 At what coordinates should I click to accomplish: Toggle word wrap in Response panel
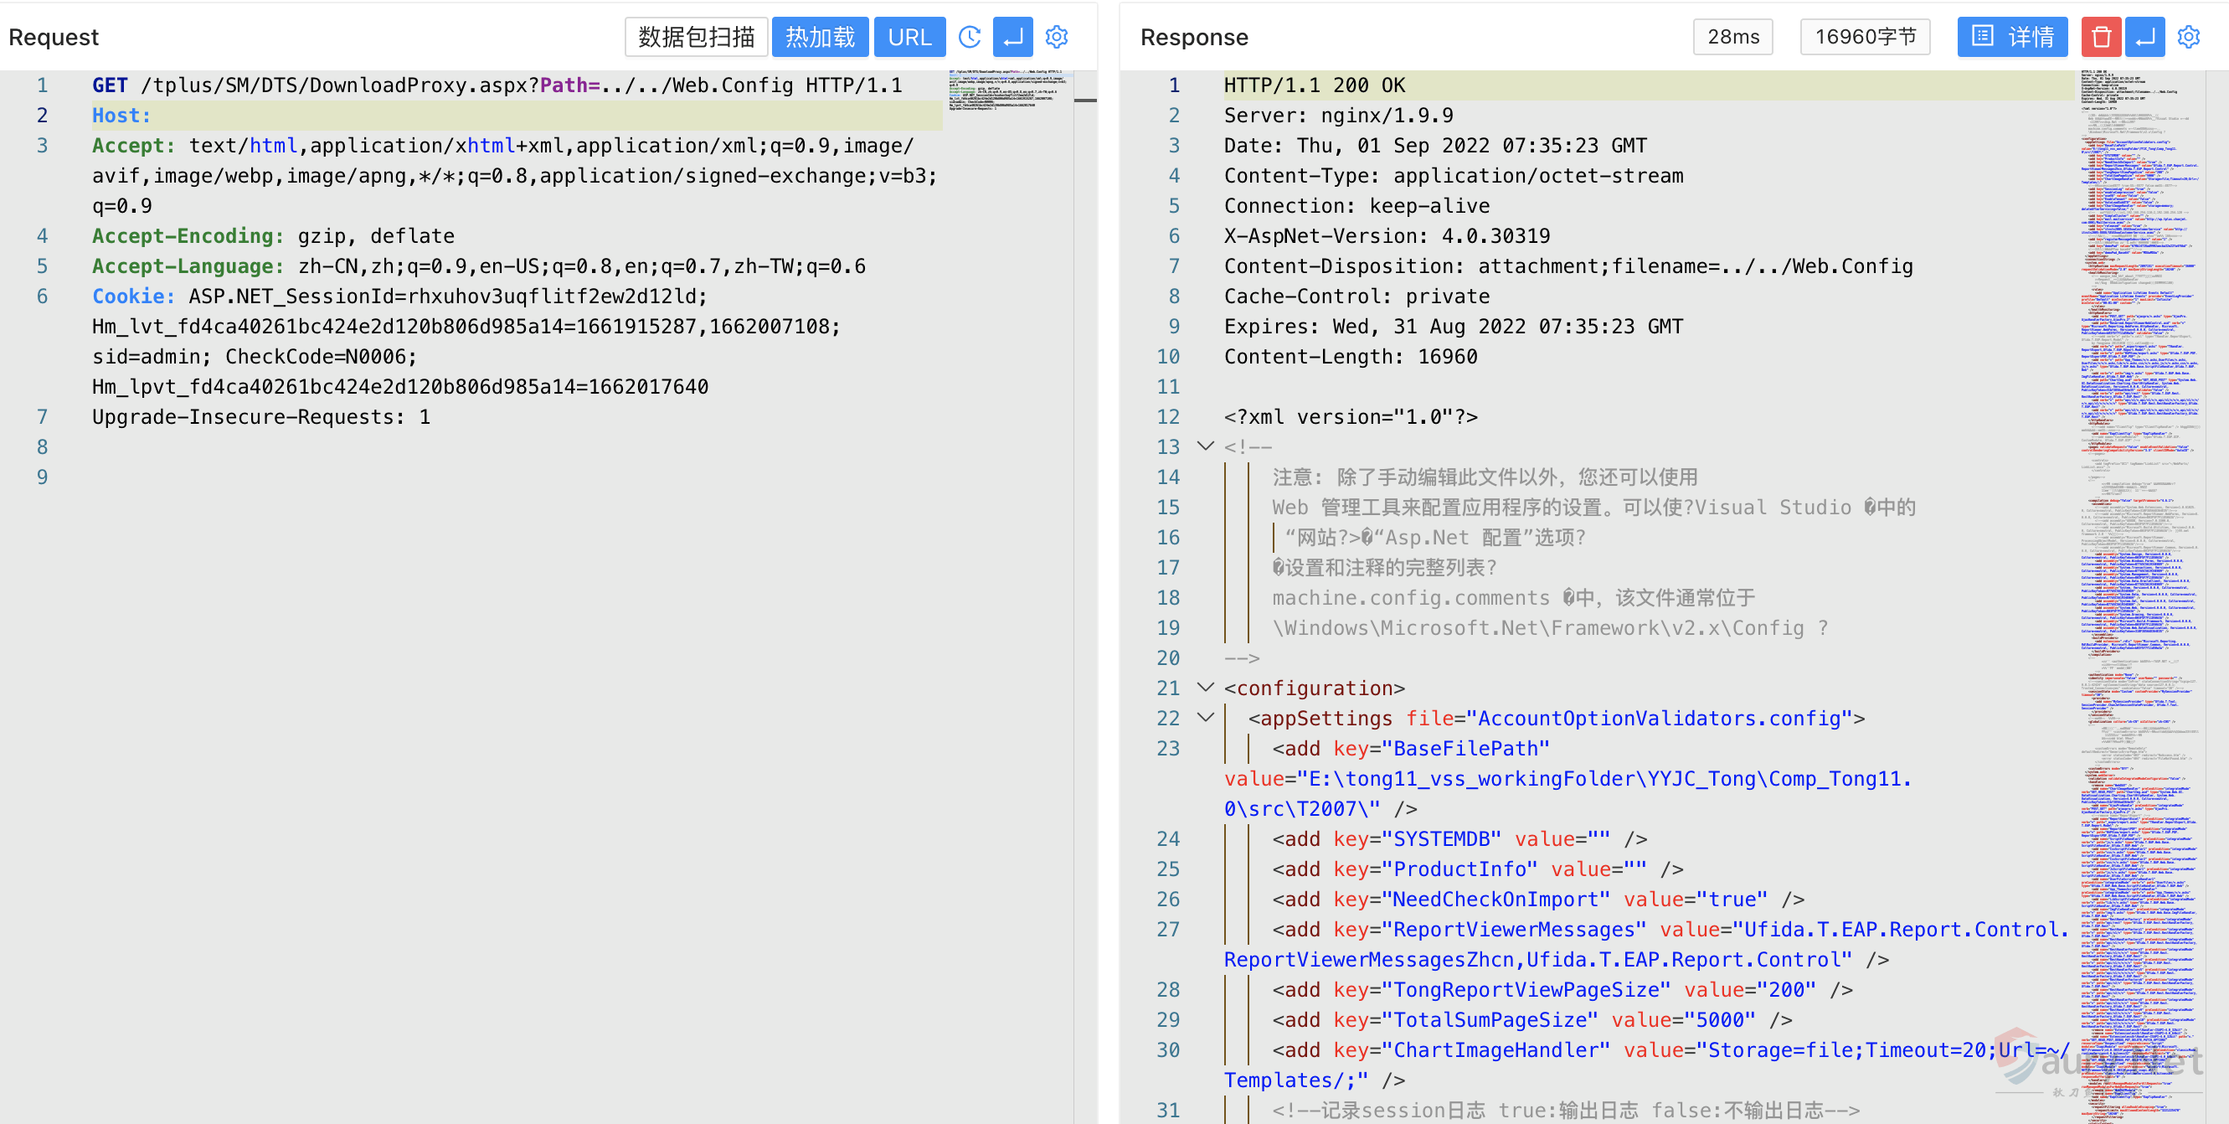coord(2144,37)
